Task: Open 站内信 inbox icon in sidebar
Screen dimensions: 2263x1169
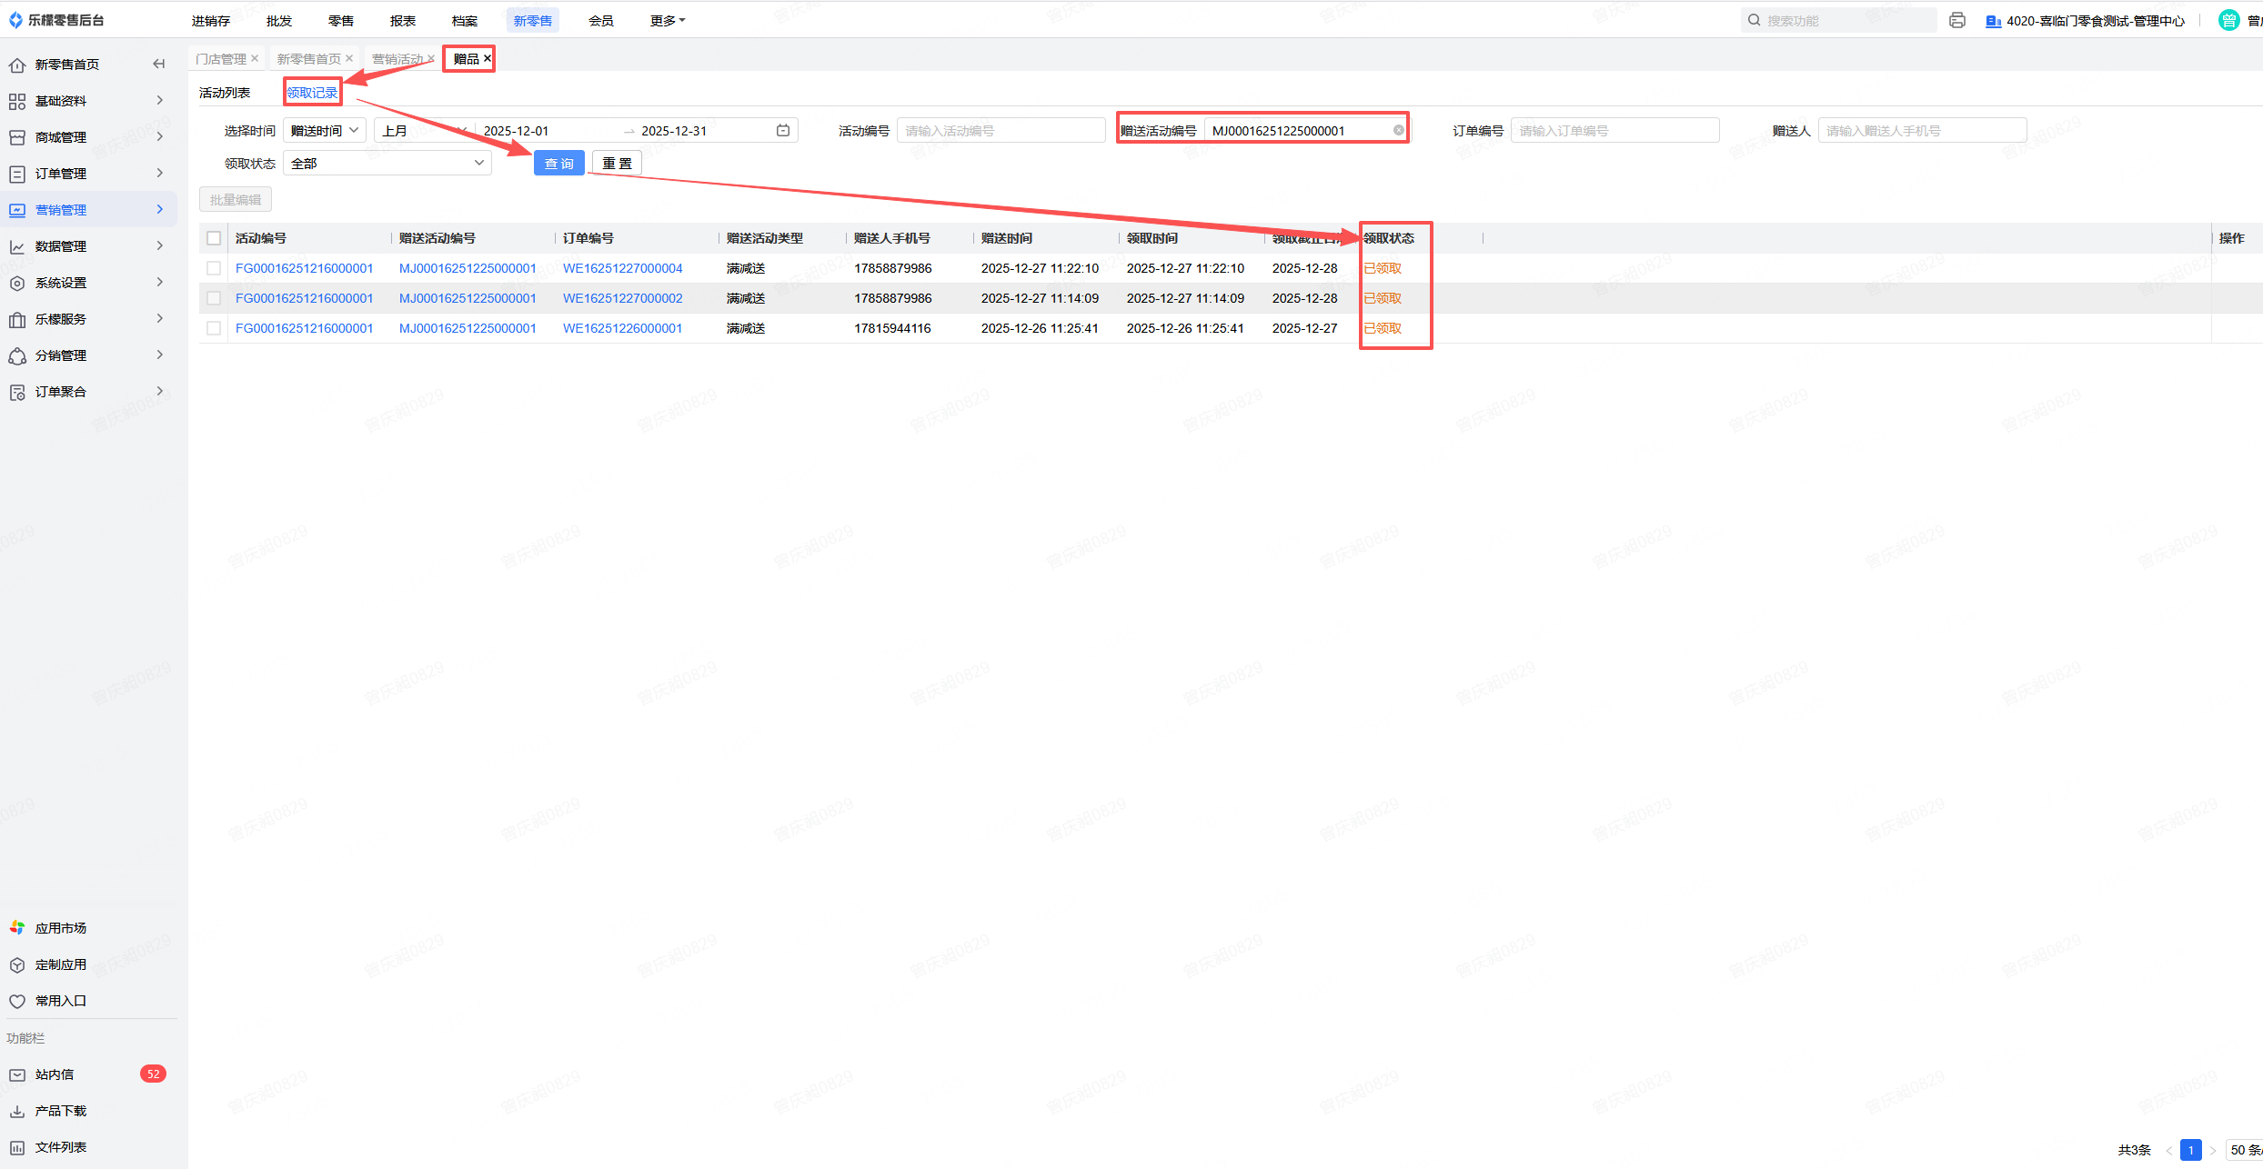Action: click(x=17, y=1074)
